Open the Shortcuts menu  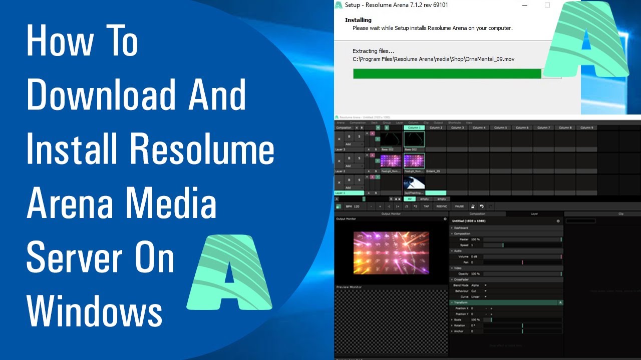coord(454,122)
